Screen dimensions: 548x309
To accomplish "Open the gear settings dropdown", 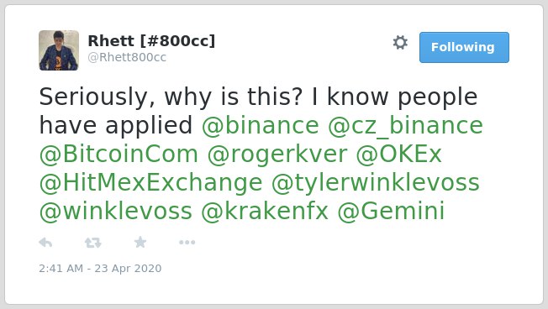I will [x=400, y=43].
